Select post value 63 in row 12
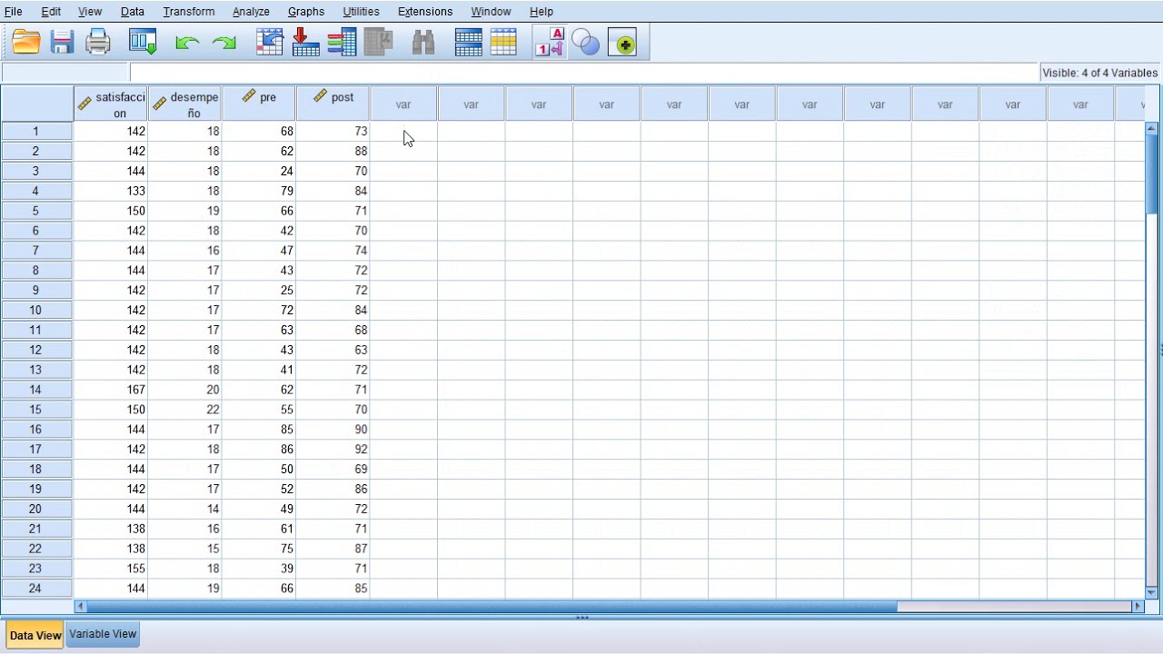The width and height of the screenshot is (1163, 654). click(333, 350)
